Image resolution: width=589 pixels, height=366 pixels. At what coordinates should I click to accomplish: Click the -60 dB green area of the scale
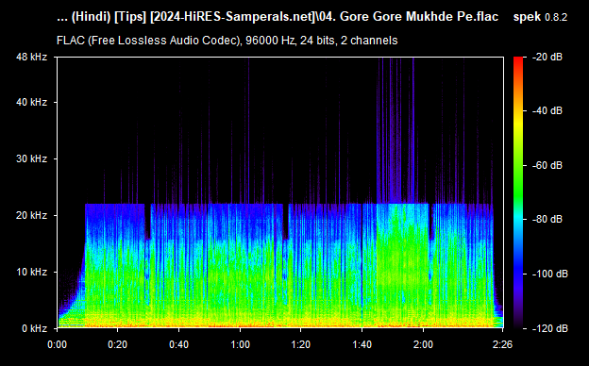(x=518, y=165)
